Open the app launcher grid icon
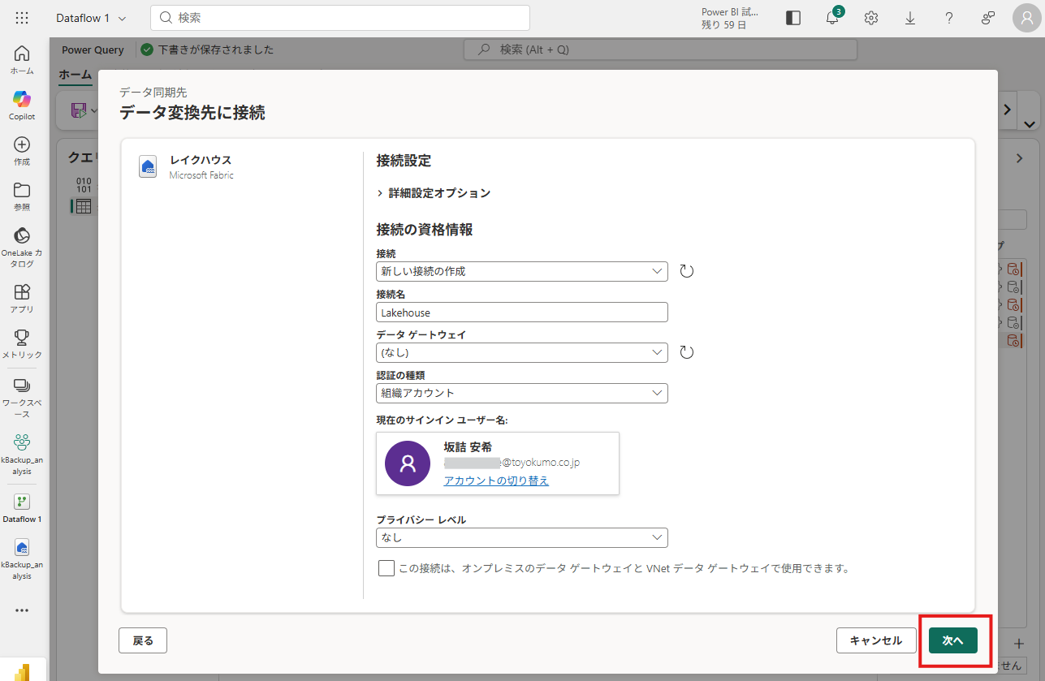1045x681 pixels. point(22,18)
